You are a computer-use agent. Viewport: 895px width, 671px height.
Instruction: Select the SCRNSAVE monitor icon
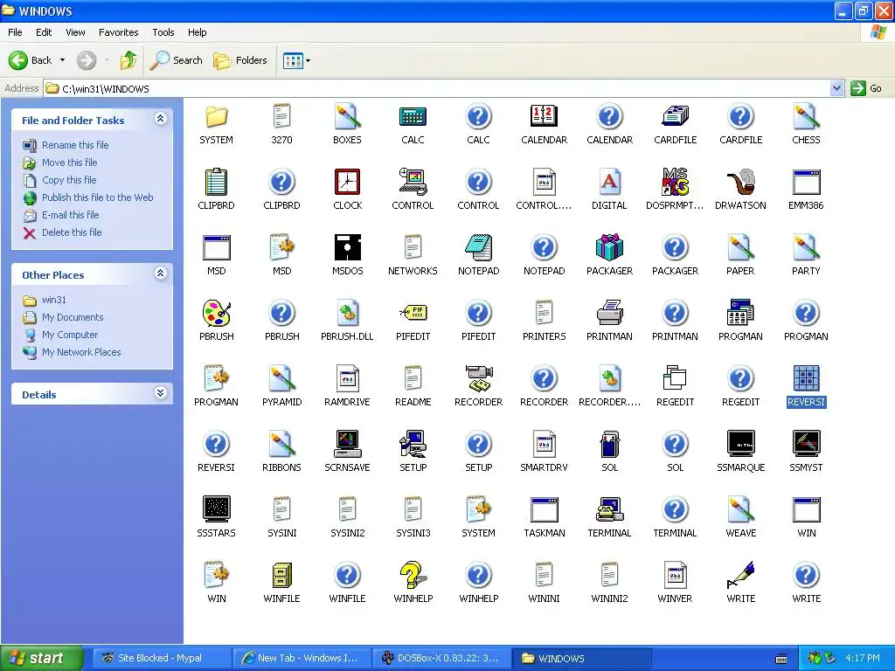pyautogui.click(x=347, y=445)
